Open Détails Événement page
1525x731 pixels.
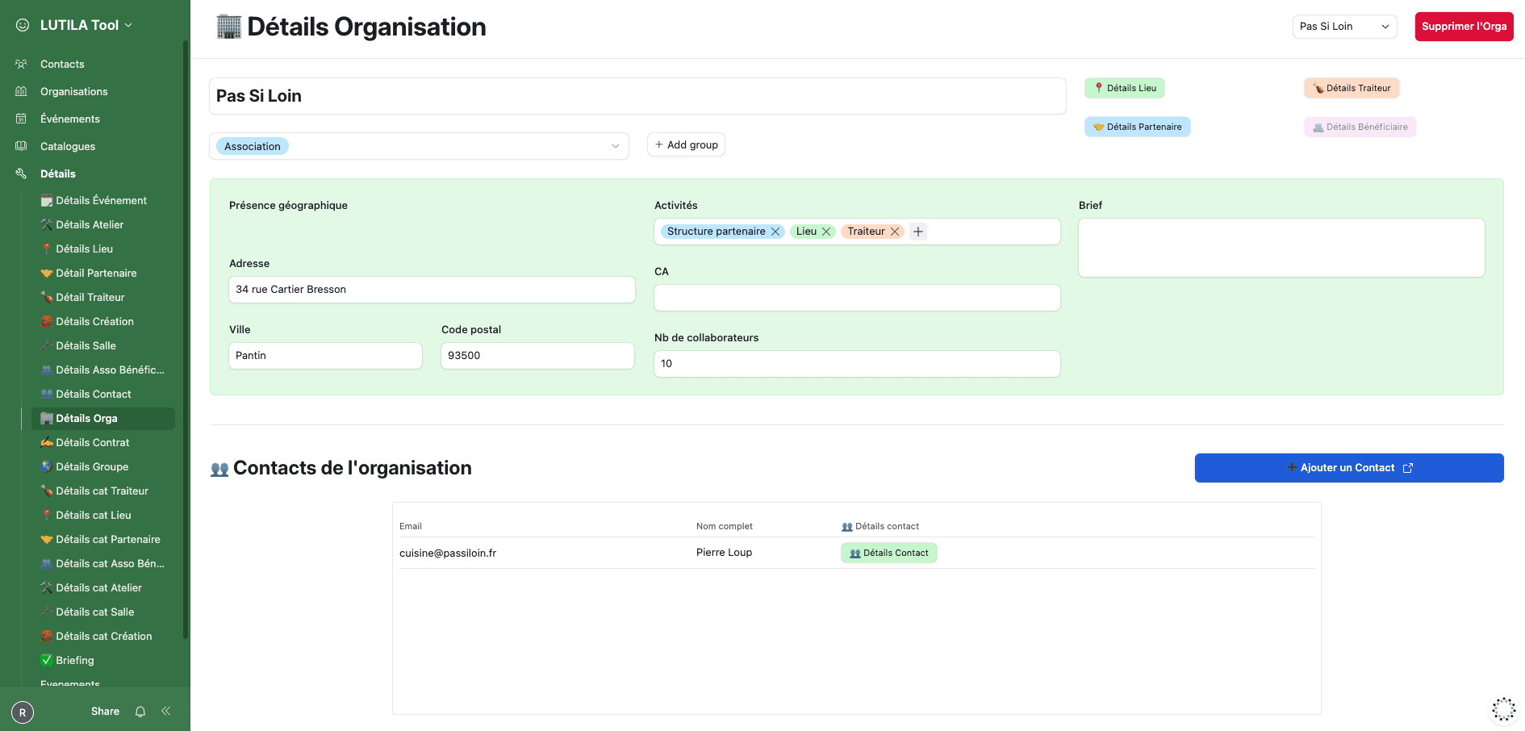102,200
